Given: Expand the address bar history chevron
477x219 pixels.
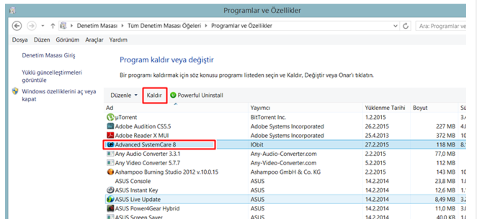Looking at the screenshot, I should click(x=396, y=26).
